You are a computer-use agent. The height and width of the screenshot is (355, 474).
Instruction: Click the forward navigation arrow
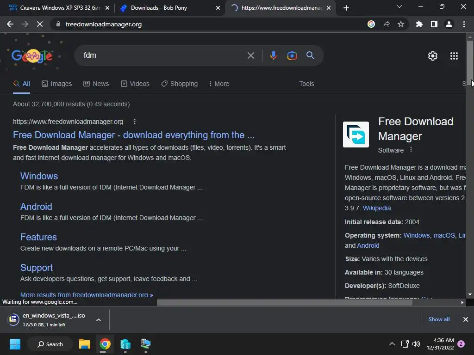25,24
